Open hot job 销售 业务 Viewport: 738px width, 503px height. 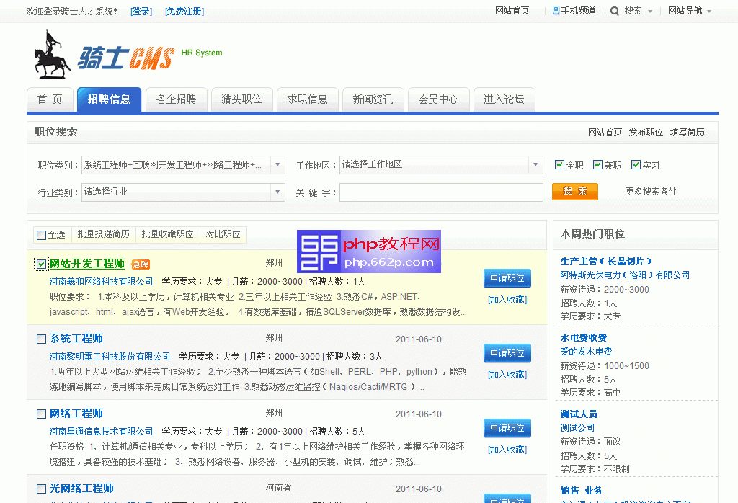click(582, 490)
